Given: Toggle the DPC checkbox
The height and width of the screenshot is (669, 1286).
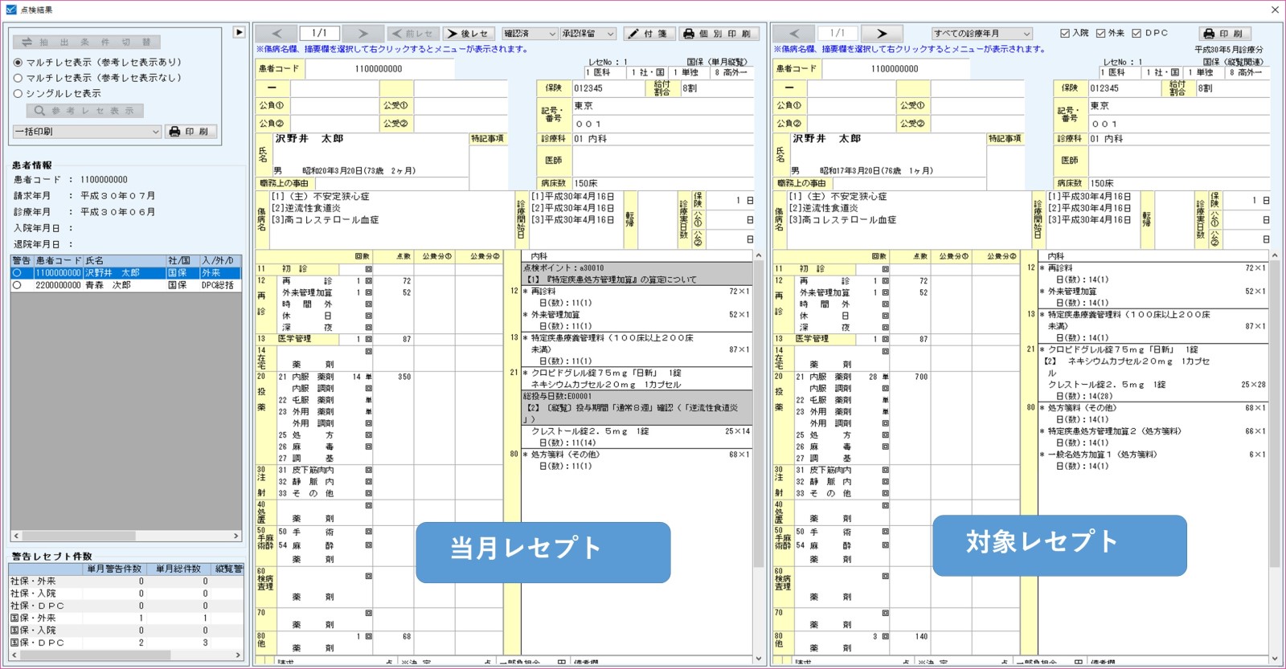Looking at the screenshot, I should tap(1137, 34).
